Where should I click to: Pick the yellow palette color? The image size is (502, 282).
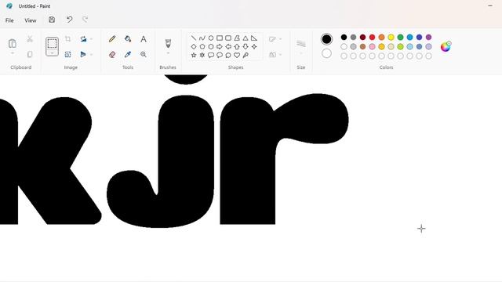(x=391, y=38)
